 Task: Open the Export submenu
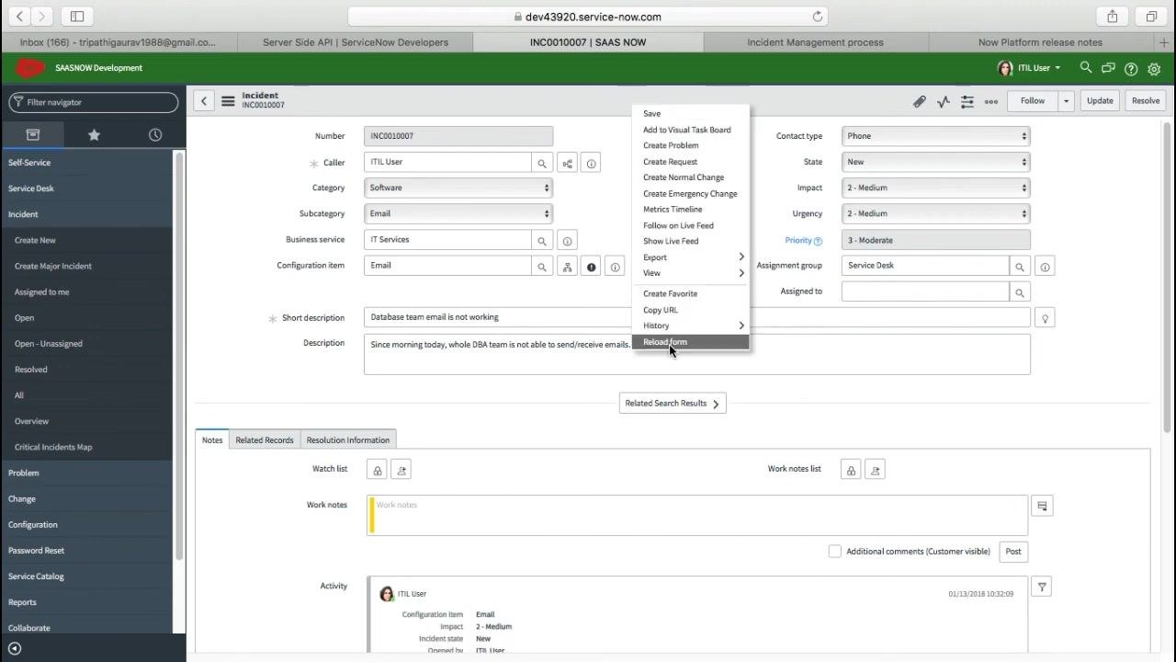[691, 257]
